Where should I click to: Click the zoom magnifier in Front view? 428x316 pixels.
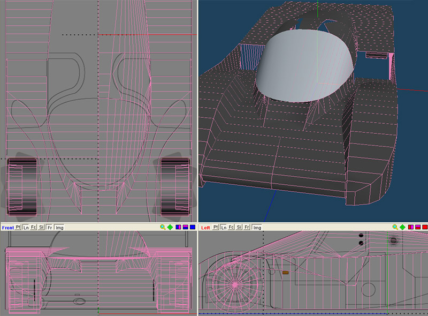tap(163, 228)
